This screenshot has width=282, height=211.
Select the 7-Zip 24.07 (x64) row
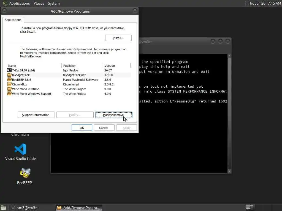tap(69, 70)
